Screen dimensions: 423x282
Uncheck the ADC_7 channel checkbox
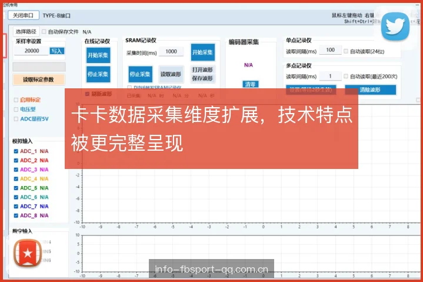(x=16, y=207)
